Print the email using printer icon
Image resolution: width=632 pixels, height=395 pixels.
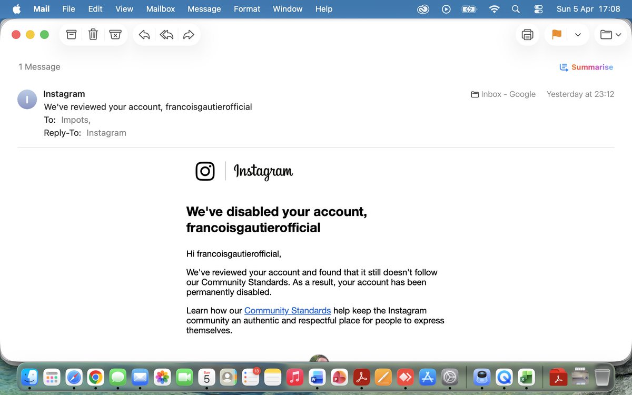pyautogui.click(x=527, y=35)
